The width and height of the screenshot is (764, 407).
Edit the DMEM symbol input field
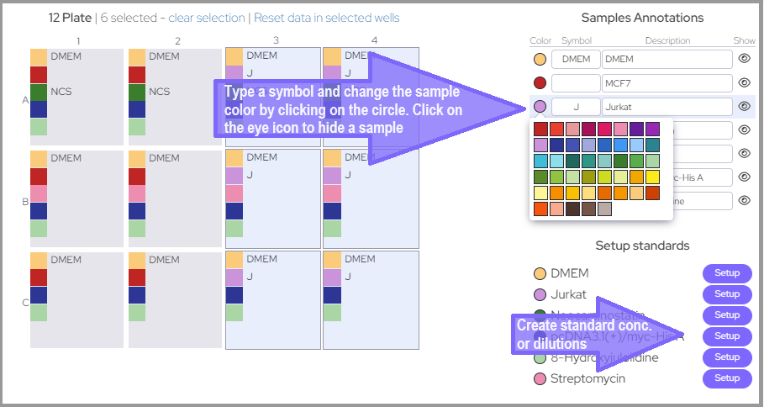pyautogui.click(x=576, y=59)
